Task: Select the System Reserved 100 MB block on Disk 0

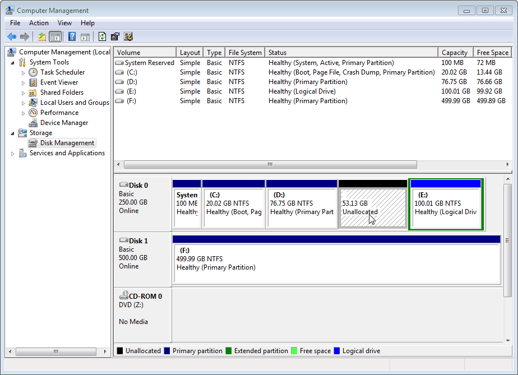Action: point(187,204)
